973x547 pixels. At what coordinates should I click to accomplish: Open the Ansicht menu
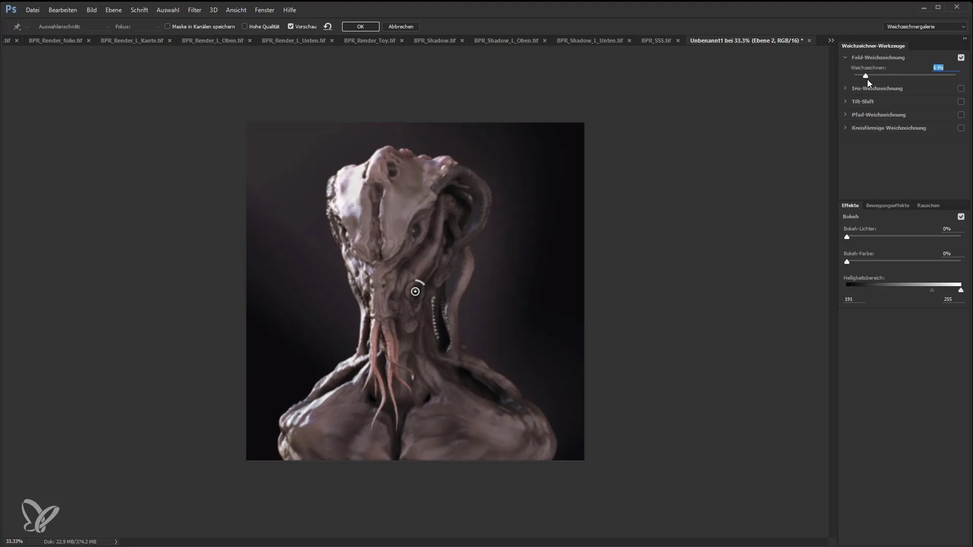click(236, 10)
